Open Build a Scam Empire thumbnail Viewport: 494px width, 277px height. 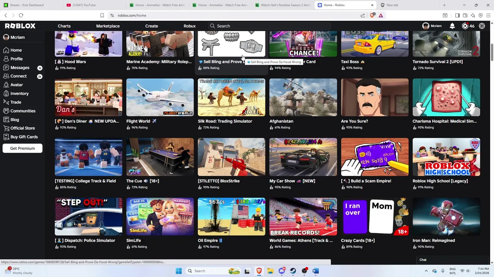(x=375, y=157)
